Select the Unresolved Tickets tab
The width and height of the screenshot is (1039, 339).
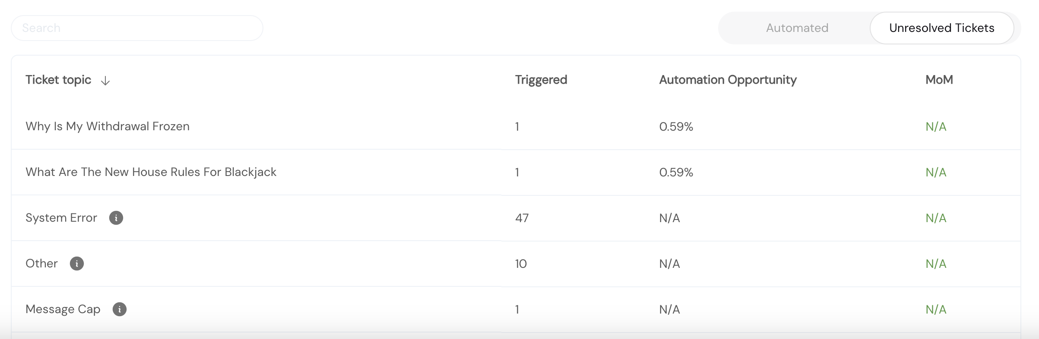pyautogui.click(x=941, y=28)
